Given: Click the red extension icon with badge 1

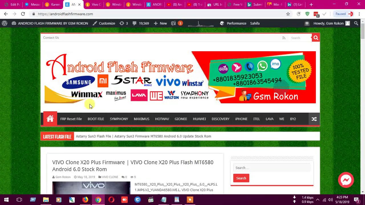Looking at the screenshot, I should point(316,14).
